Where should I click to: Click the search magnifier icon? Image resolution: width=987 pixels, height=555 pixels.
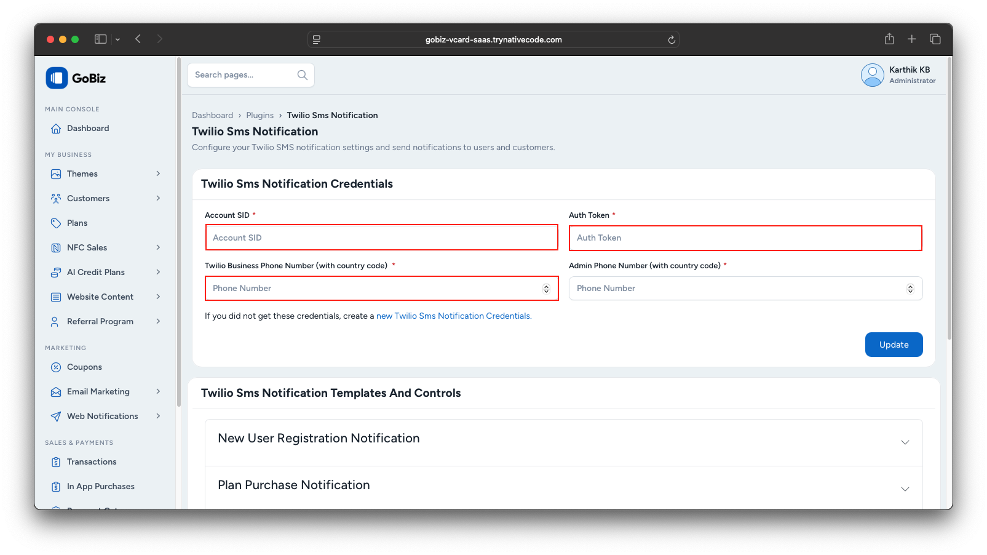point(303,75)
